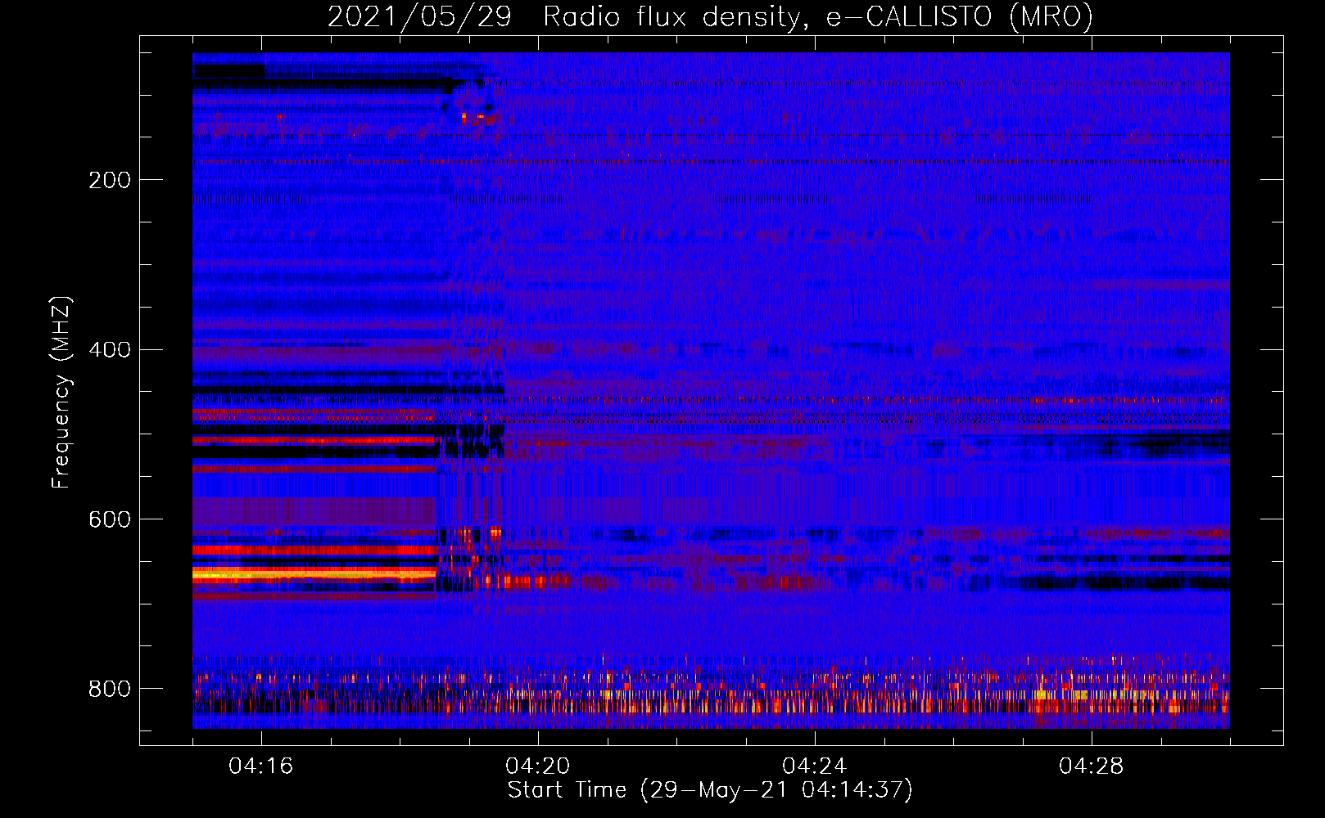This screenshot has height=818, width=1325.
Task: Click the 04:20 time tick label
Action: pos(538,766)
